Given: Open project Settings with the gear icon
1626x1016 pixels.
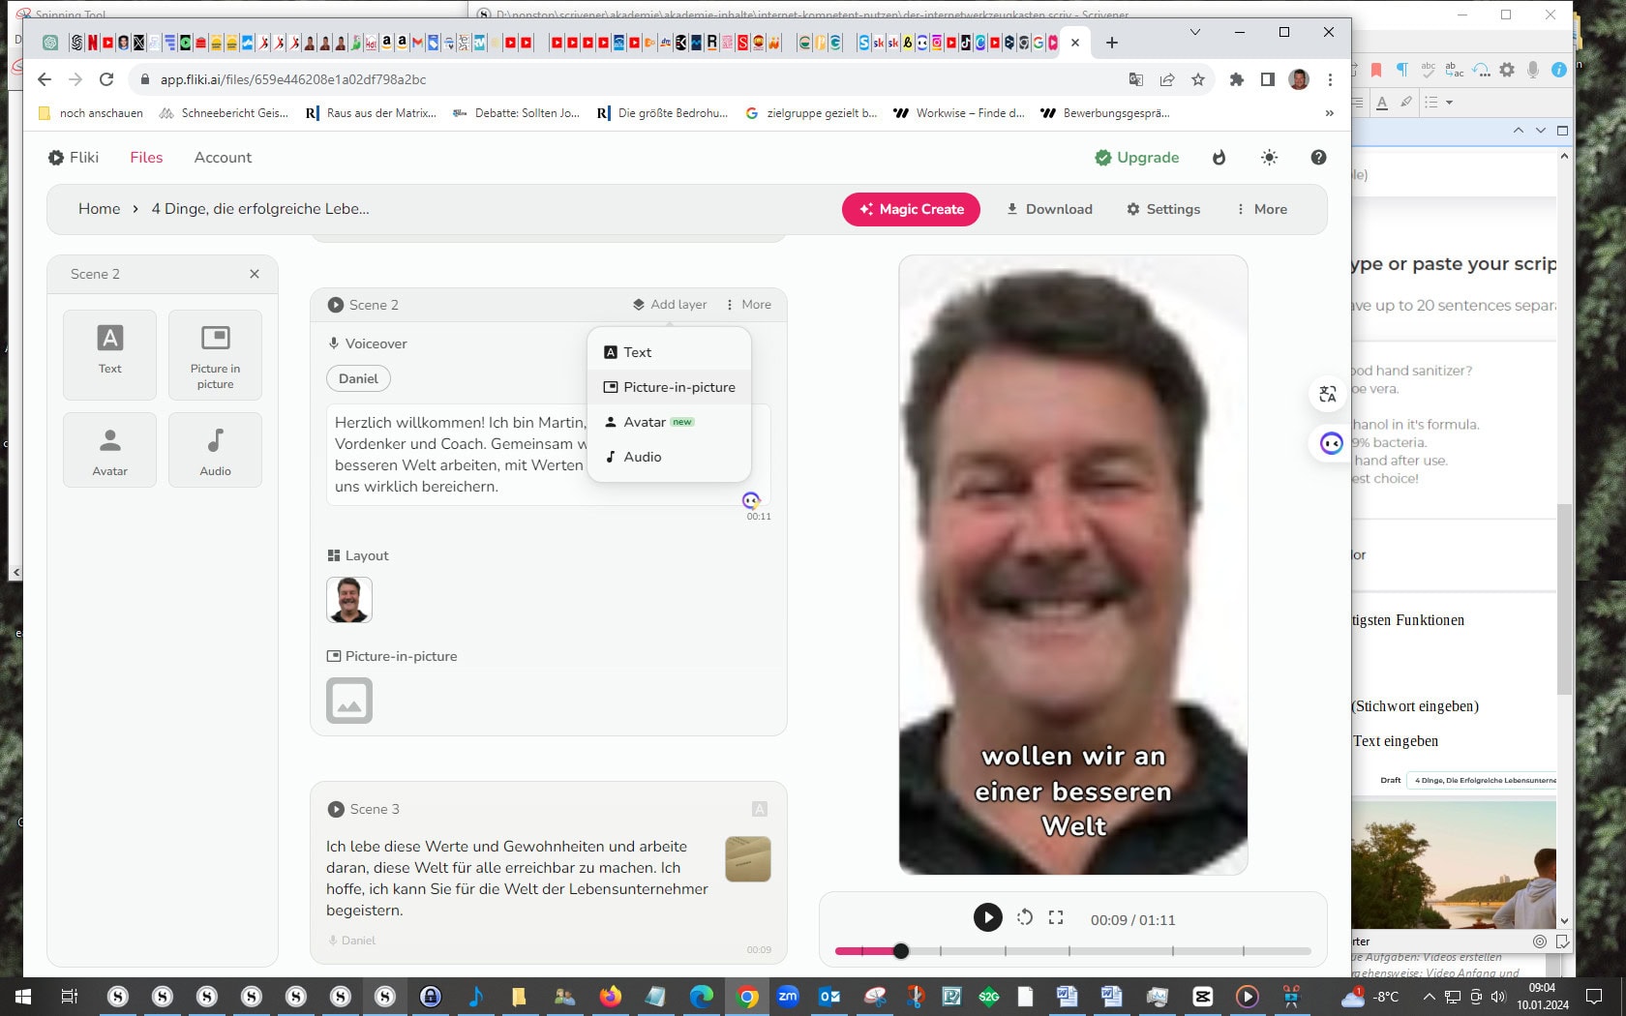Looking at the screenshot, I should pos(1162,209).
